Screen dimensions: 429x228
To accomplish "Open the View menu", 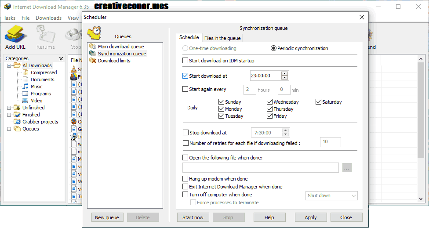I will pos(73,18).
